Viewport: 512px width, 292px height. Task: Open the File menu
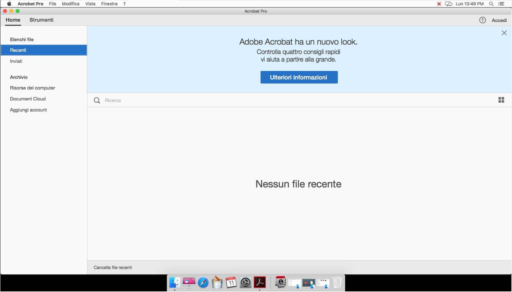(x=52, y=4)
